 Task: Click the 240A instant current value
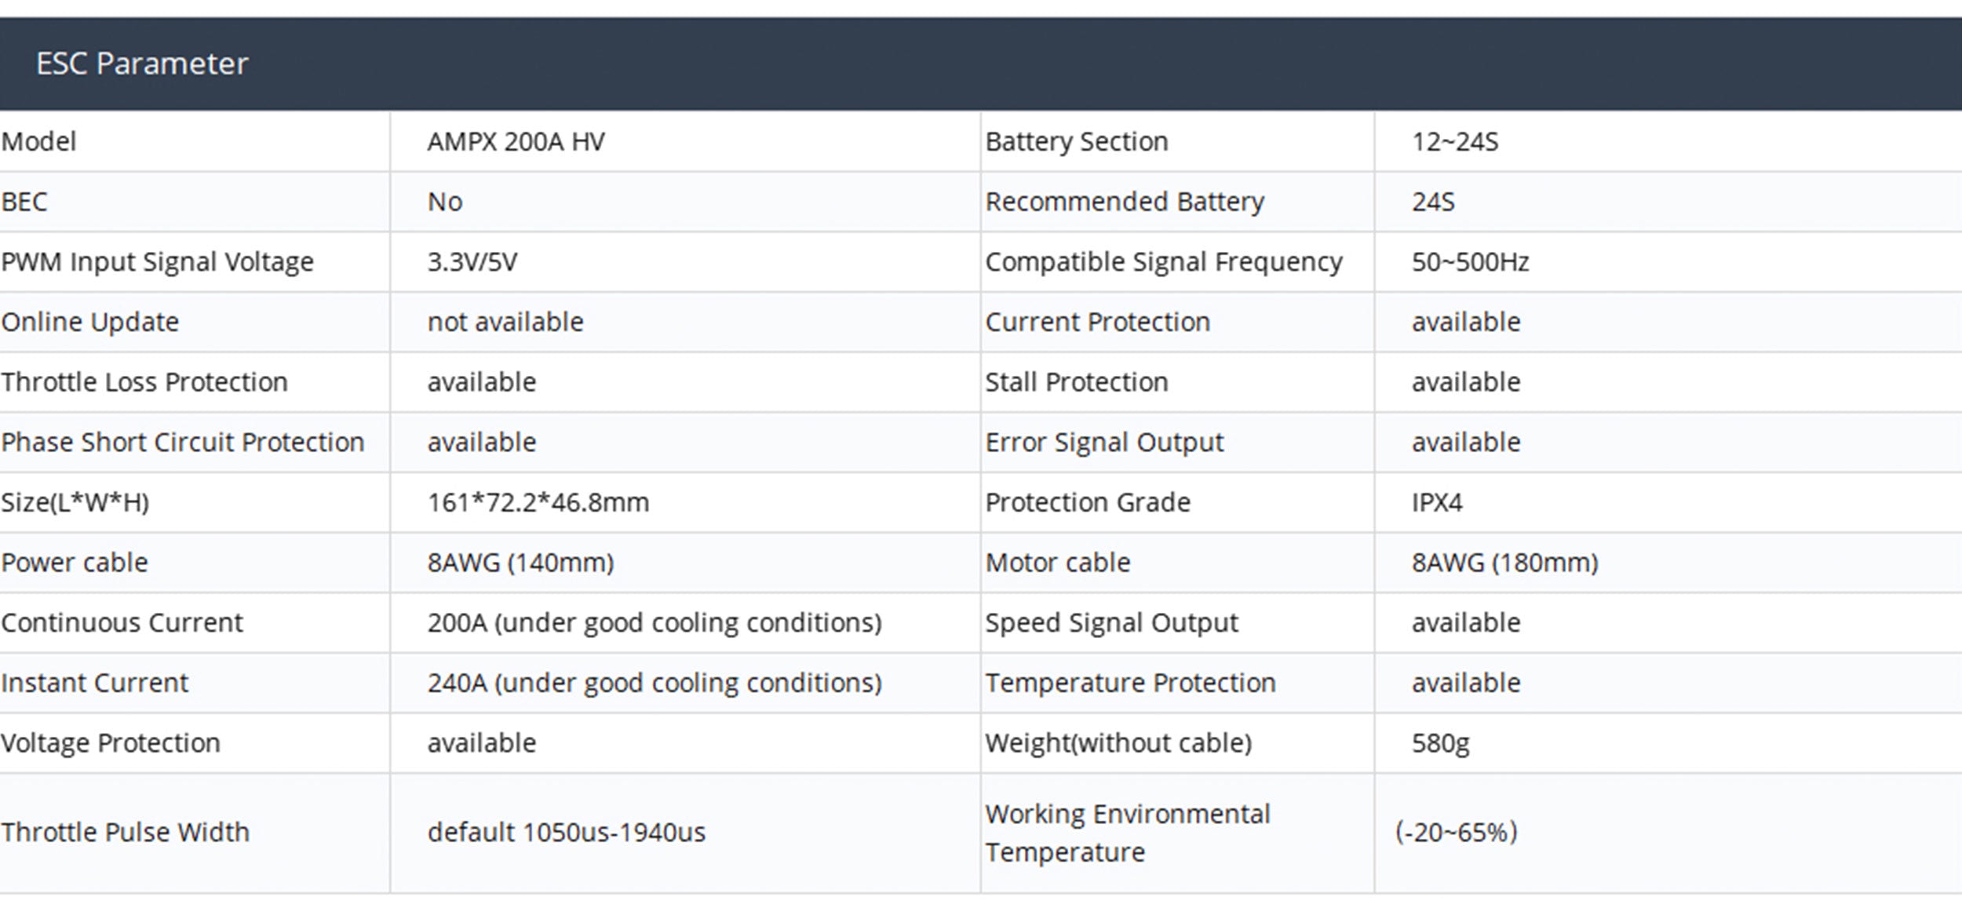(x=654, y=683)
